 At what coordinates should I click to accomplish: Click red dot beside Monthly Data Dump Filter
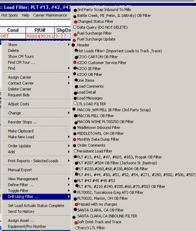tap(75, 139)
